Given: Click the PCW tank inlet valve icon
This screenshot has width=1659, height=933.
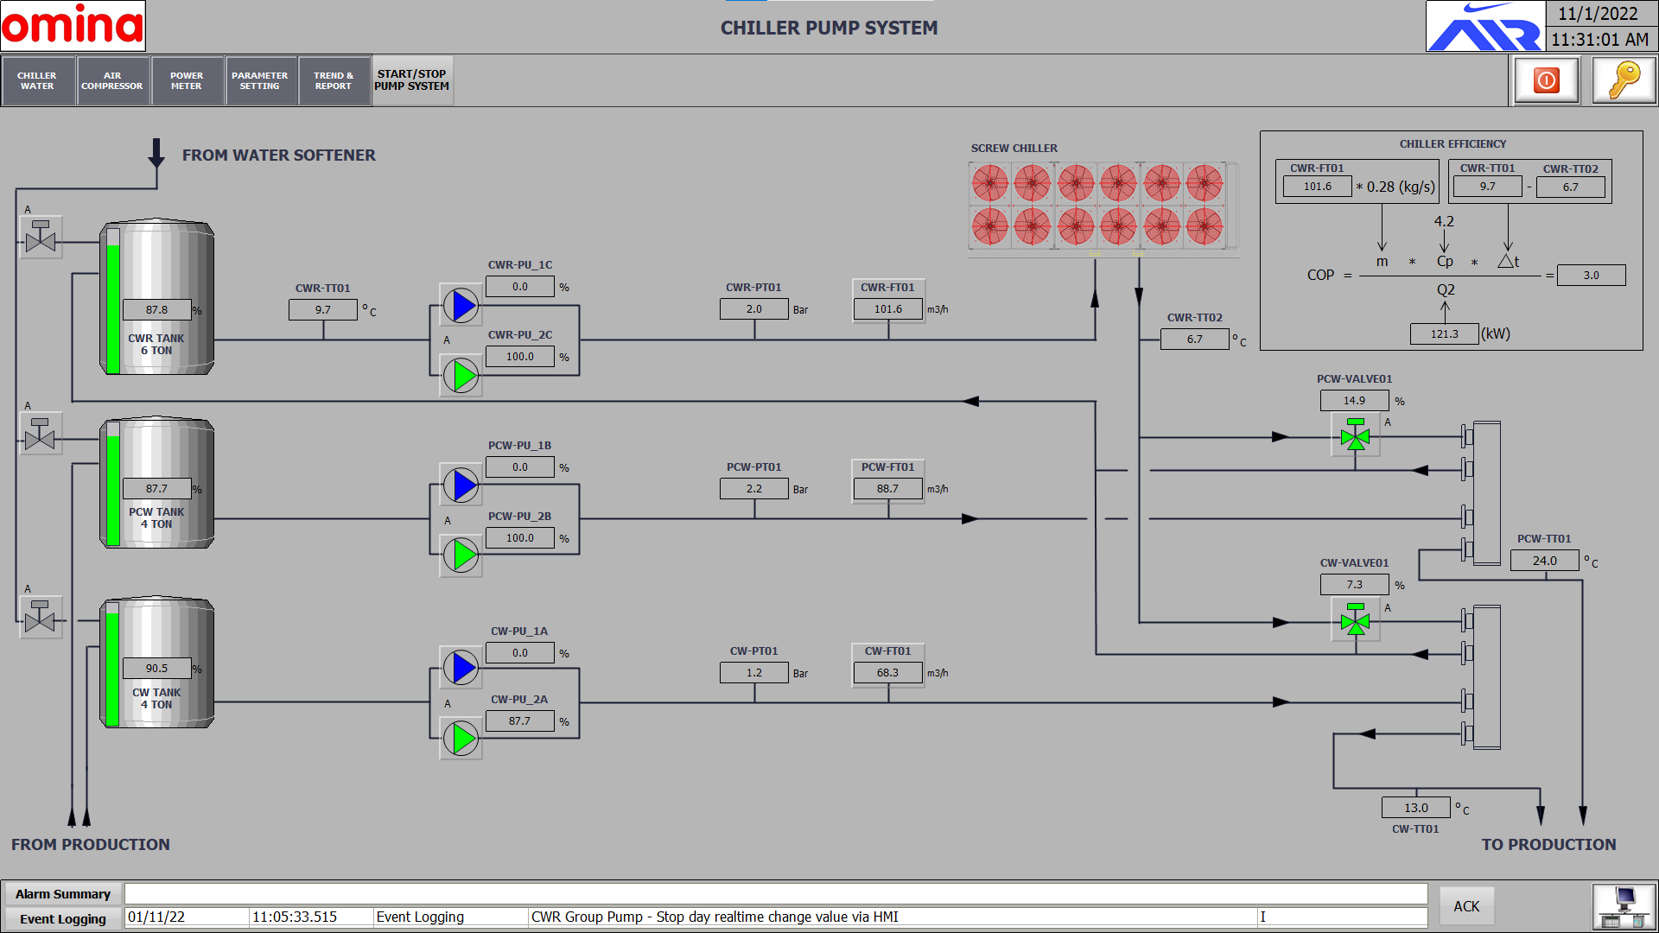Looking at the screenshot, I should click(x=41, y=434).
